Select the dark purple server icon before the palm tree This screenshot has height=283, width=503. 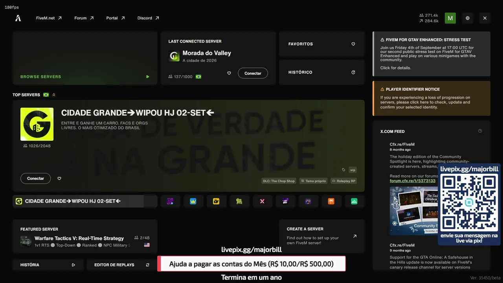point(308,201)
